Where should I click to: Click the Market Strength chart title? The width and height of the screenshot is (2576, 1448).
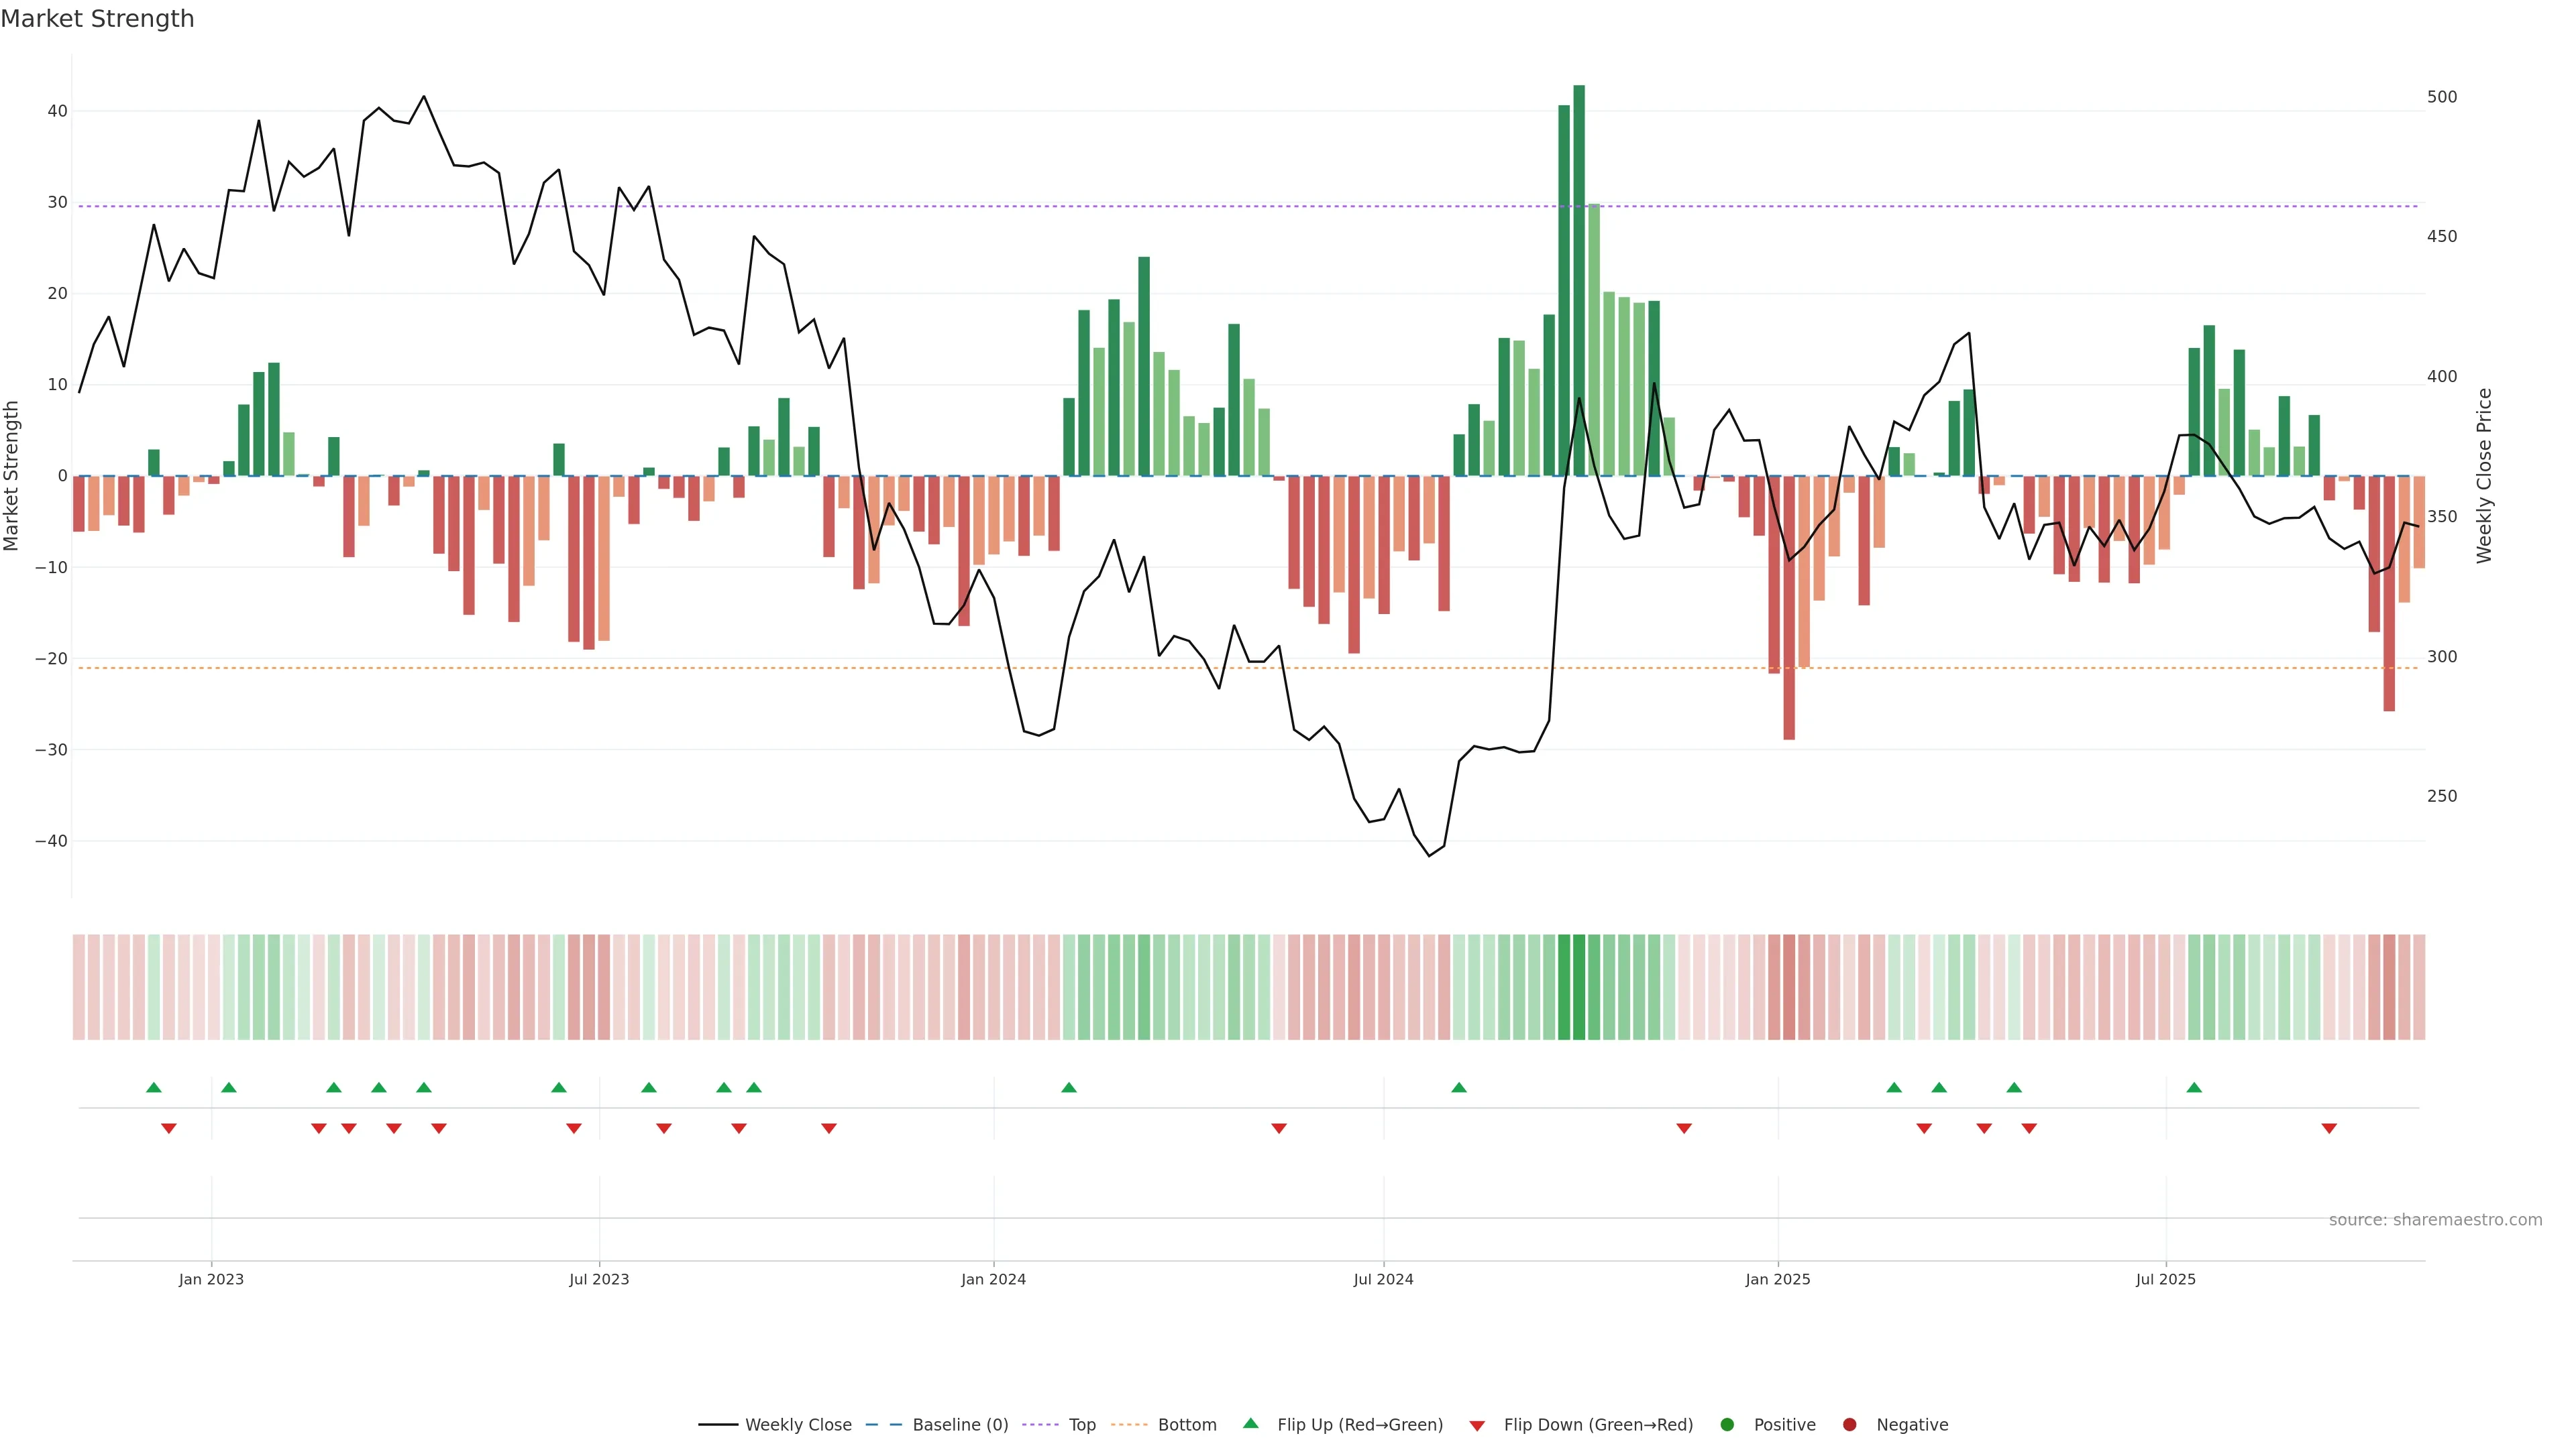[x=97, y=19]
